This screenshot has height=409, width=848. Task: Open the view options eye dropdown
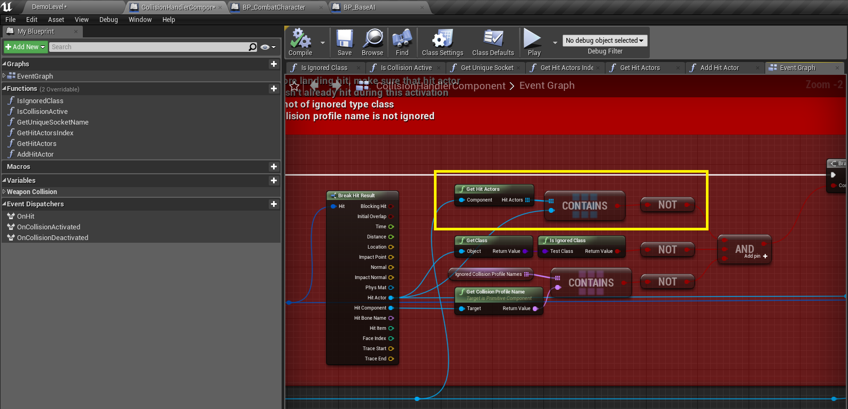coord(268,47)
